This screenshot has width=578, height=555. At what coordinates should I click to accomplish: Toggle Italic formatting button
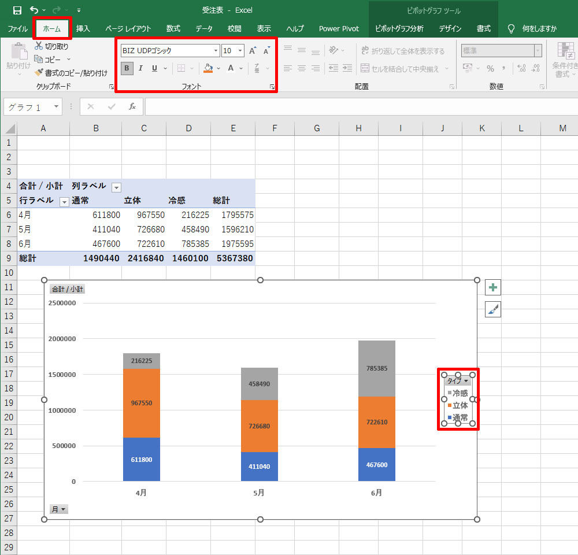140,68
